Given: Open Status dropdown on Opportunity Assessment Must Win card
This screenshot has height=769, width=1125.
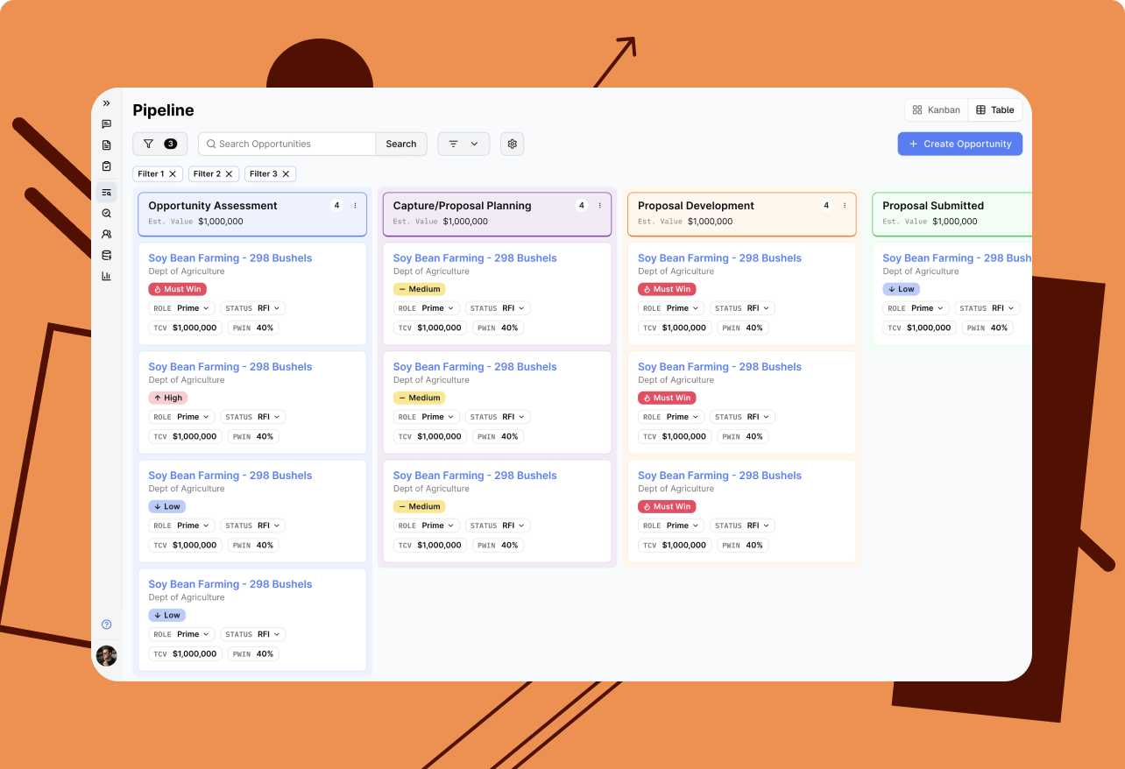Looking at the screenshot, I should (x=252, y=308).
